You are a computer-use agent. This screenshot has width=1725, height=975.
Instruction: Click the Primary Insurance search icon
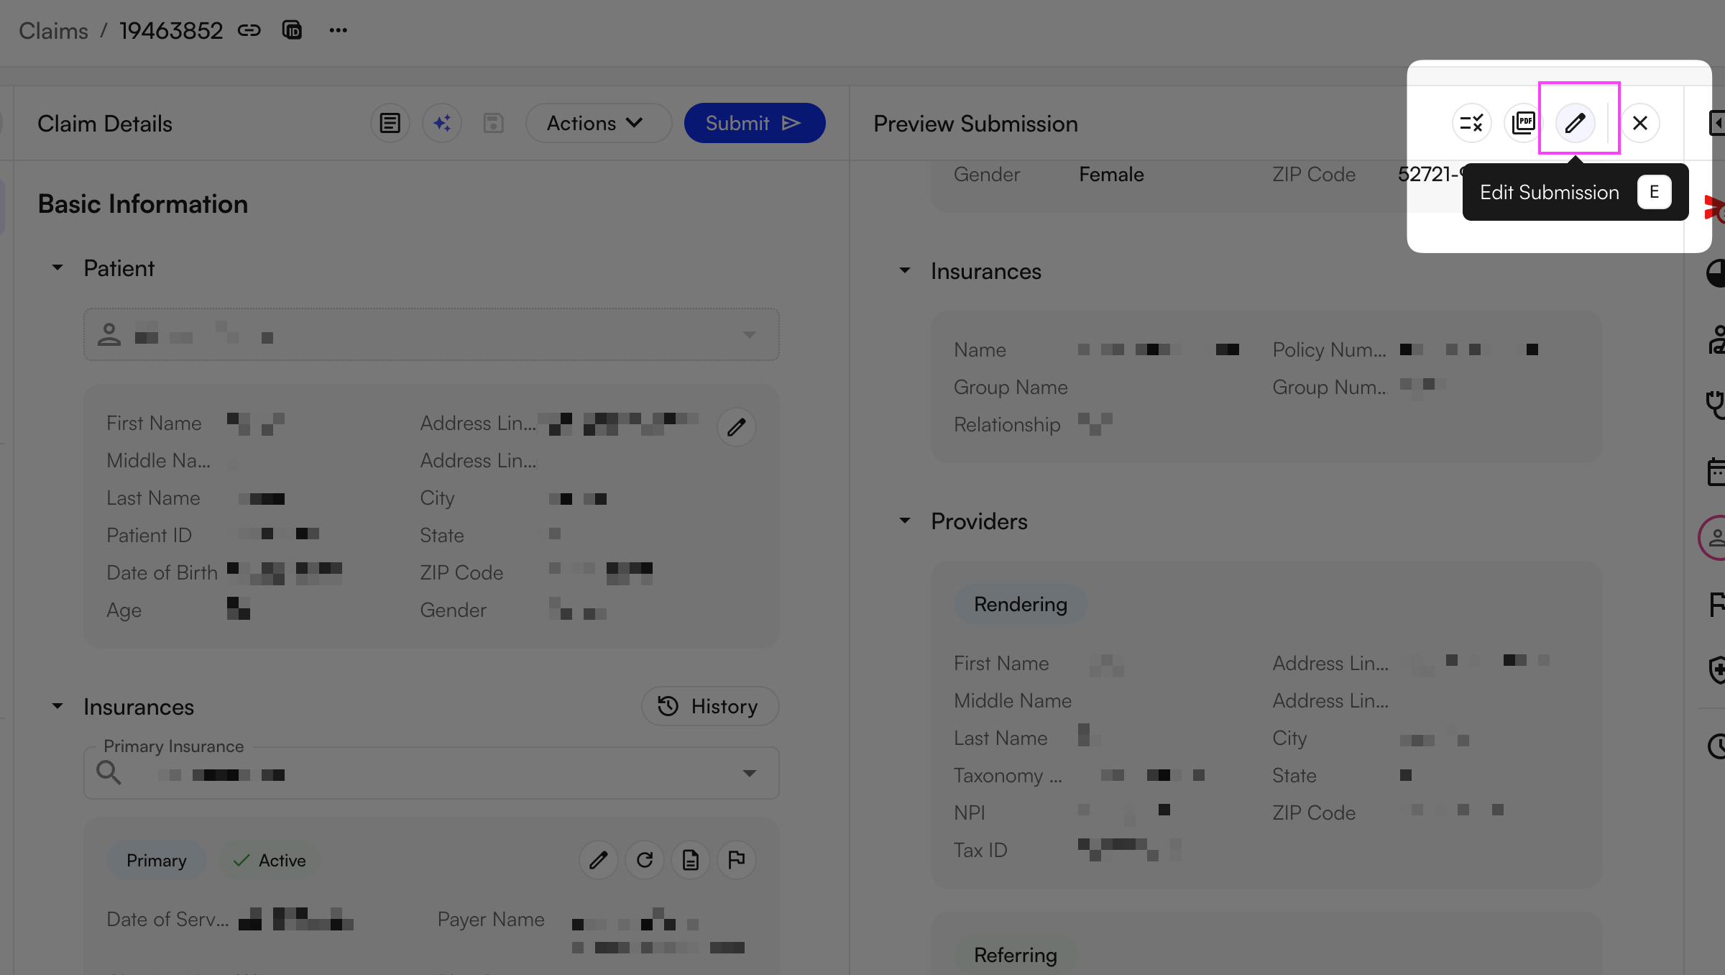click(x=109, y=773)
